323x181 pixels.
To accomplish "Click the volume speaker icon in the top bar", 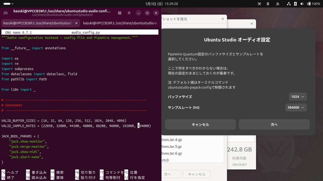I will 302,4.
